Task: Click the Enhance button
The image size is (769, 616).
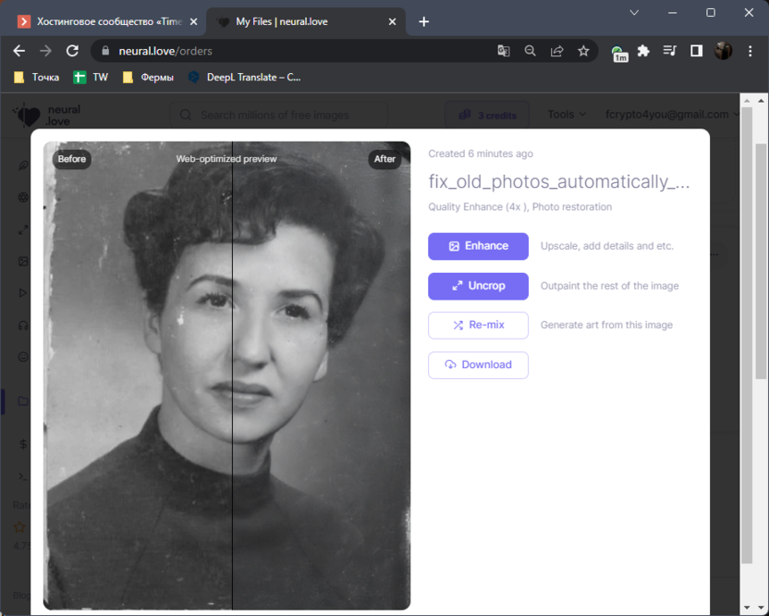Action: click(478, 246)
